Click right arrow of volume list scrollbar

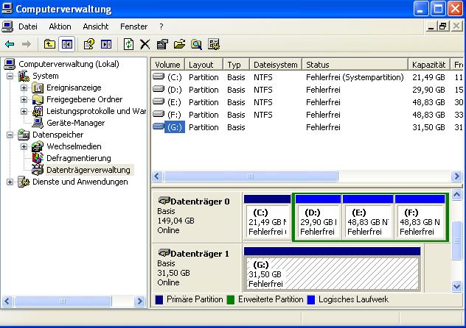[x=456, y=177]
